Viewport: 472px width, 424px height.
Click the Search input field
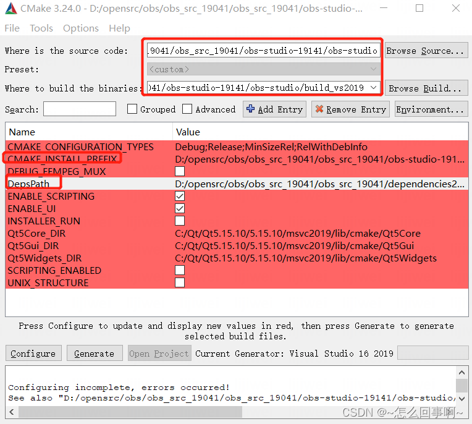coord(80,109)
